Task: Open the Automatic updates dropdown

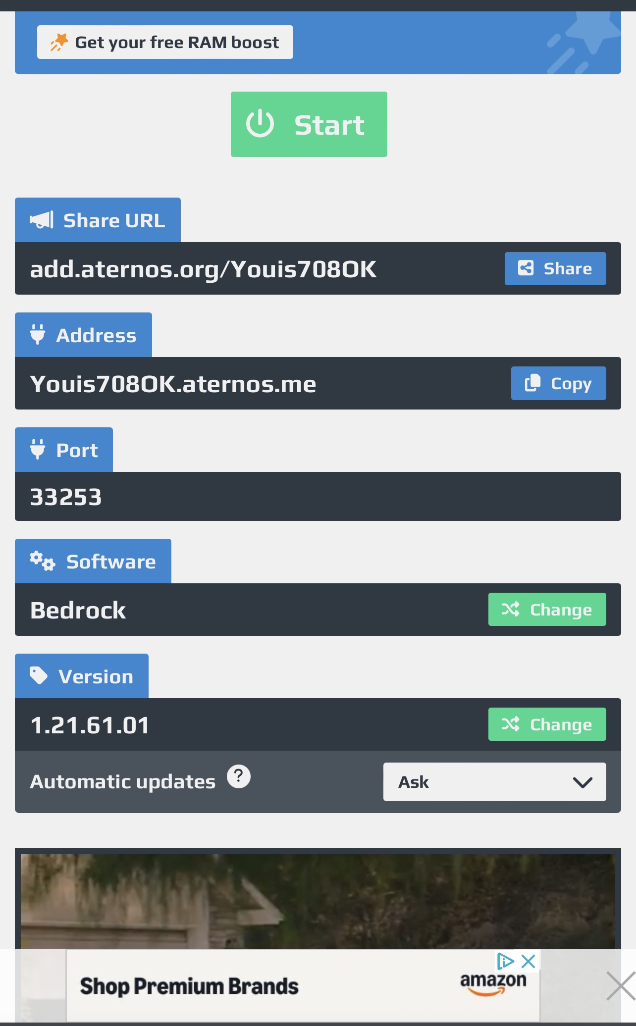Action: (x=494, y=782)
